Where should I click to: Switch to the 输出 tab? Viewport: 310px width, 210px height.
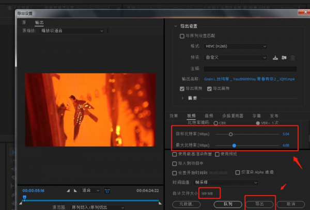click(39, 23)
